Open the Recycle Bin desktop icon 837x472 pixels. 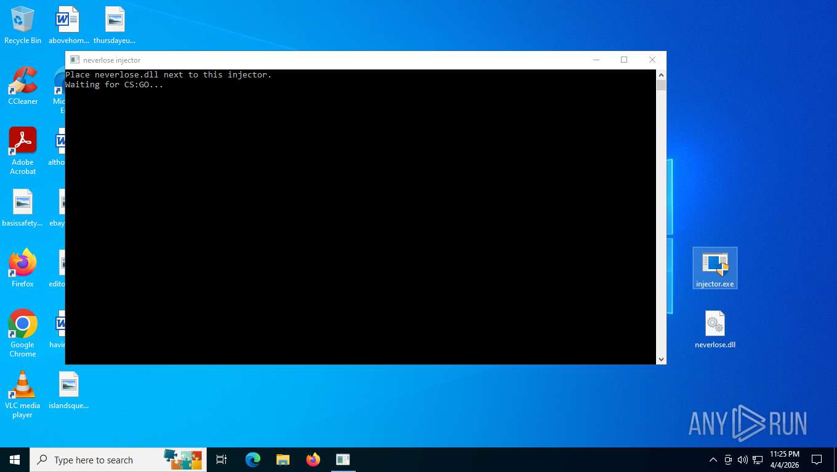point(23,25)
